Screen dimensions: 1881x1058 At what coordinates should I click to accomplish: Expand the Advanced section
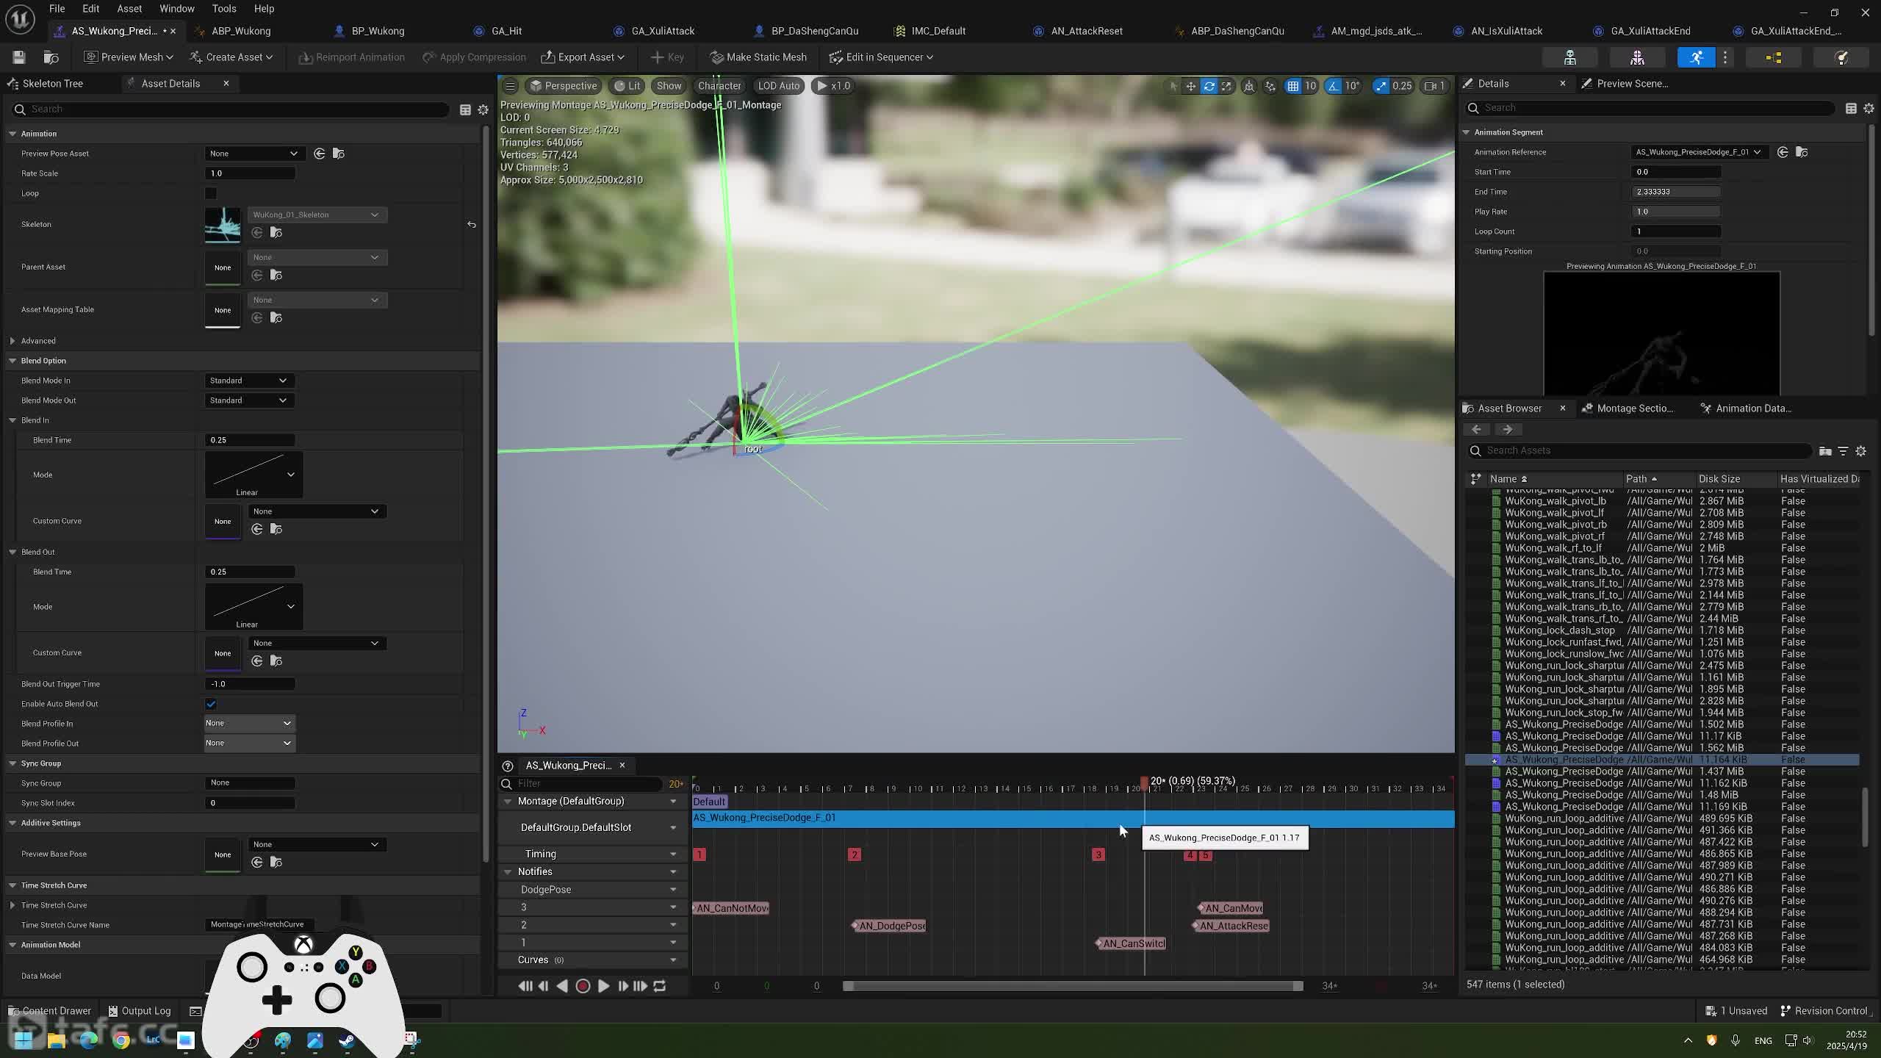click(12, 341)
